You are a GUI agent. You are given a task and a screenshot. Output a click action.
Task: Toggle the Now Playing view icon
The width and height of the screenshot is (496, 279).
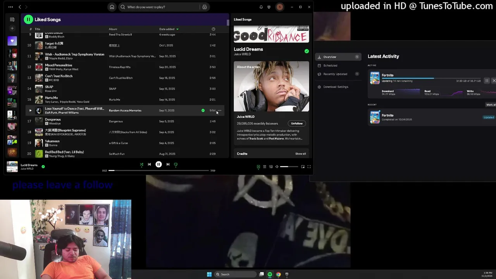pyautogui.click(x=258, y=167)
